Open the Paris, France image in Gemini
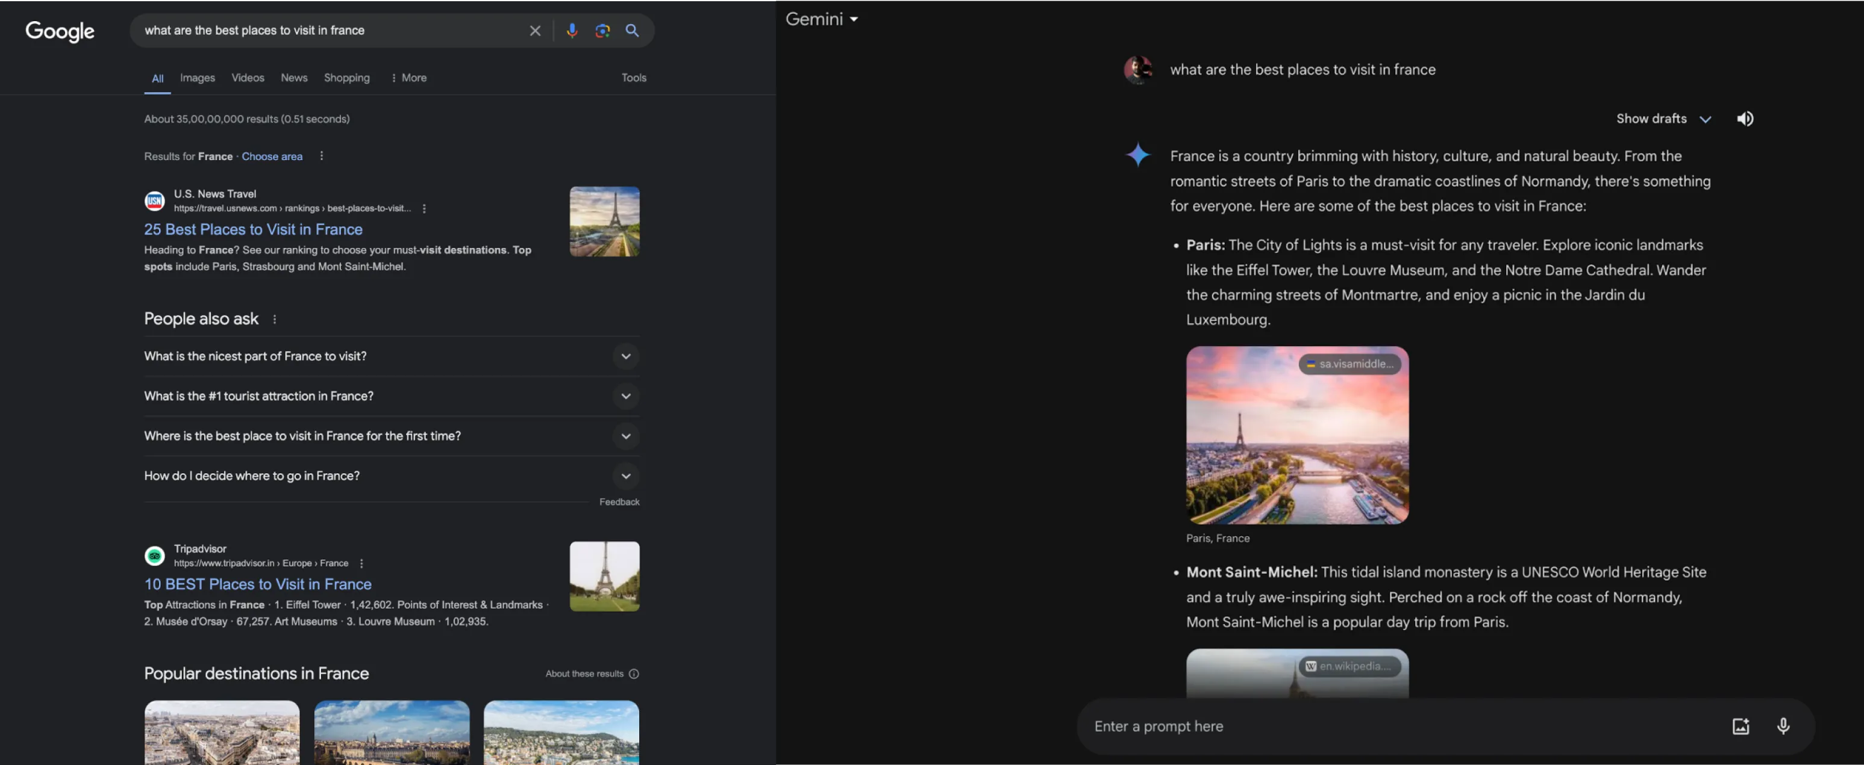The image size is (1864, 765). (x=1296, y=435)
